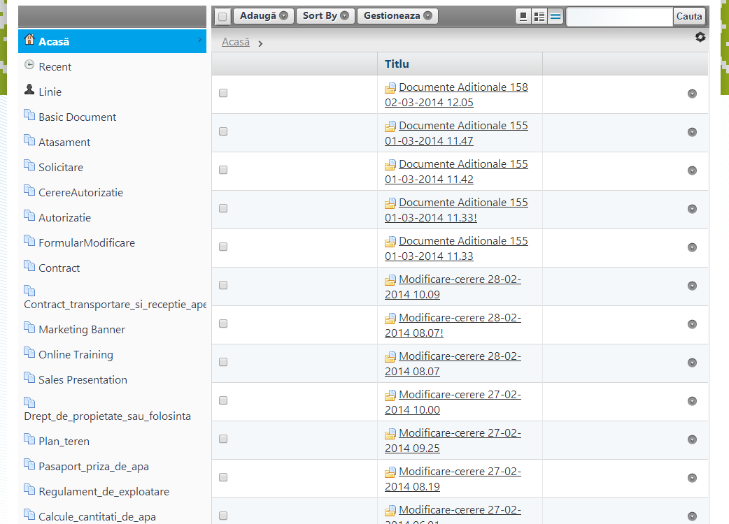Open the Contract document type in the sidebar

(59, 268)
